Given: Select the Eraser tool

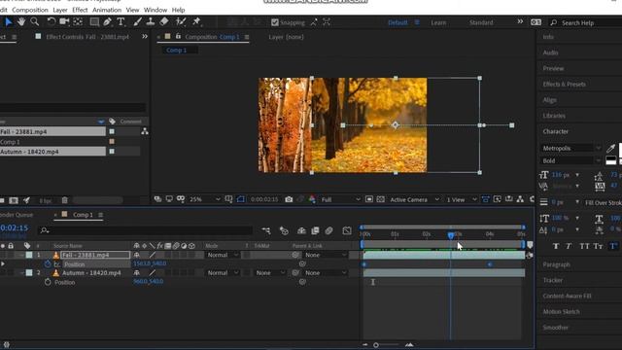Looking at the screenshot, I should pos(164,21).
